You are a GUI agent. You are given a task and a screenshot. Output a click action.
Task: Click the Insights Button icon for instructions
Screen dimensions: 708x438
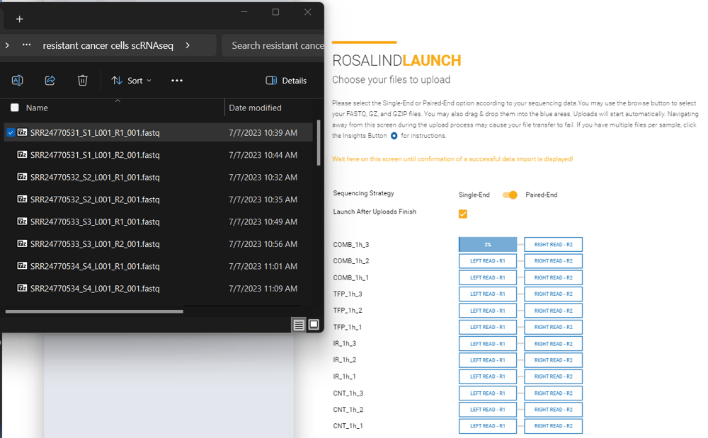tap(394, 136)
